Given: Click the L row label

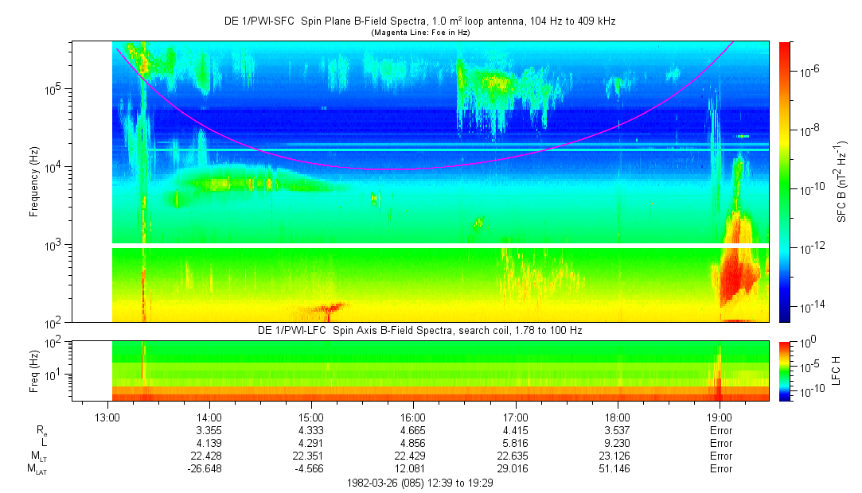Looking at the screenshot, I should pos(44,443).
